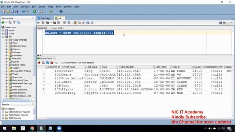Open the Source menu

pos(41,7)
